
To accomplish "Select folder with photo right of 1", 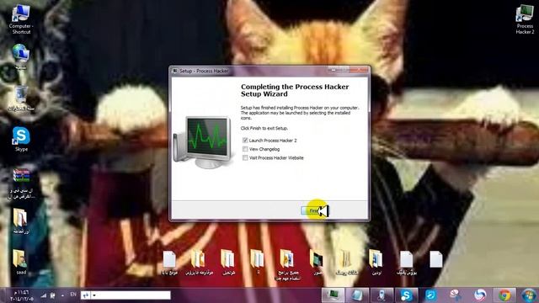I will click(x=288, y=264).
